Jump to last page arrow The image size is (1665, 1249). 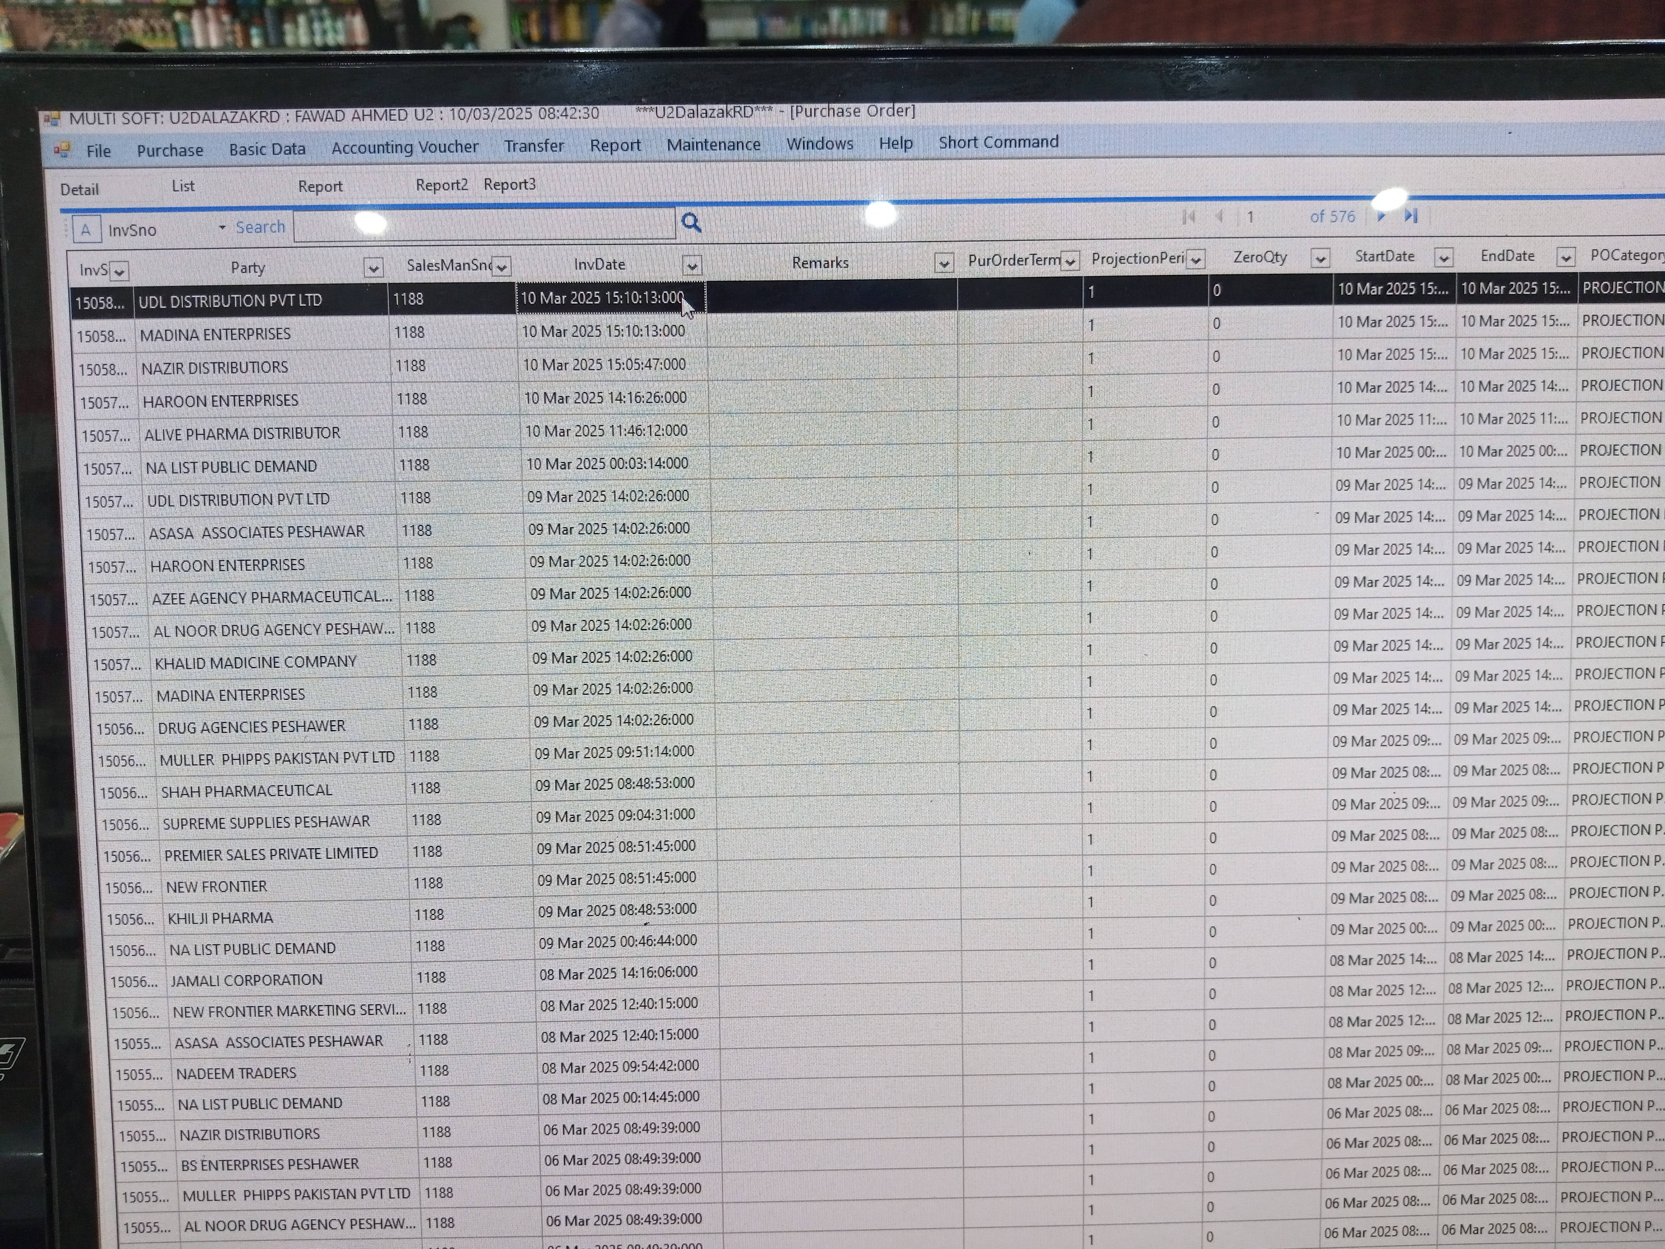point(1411,216)
